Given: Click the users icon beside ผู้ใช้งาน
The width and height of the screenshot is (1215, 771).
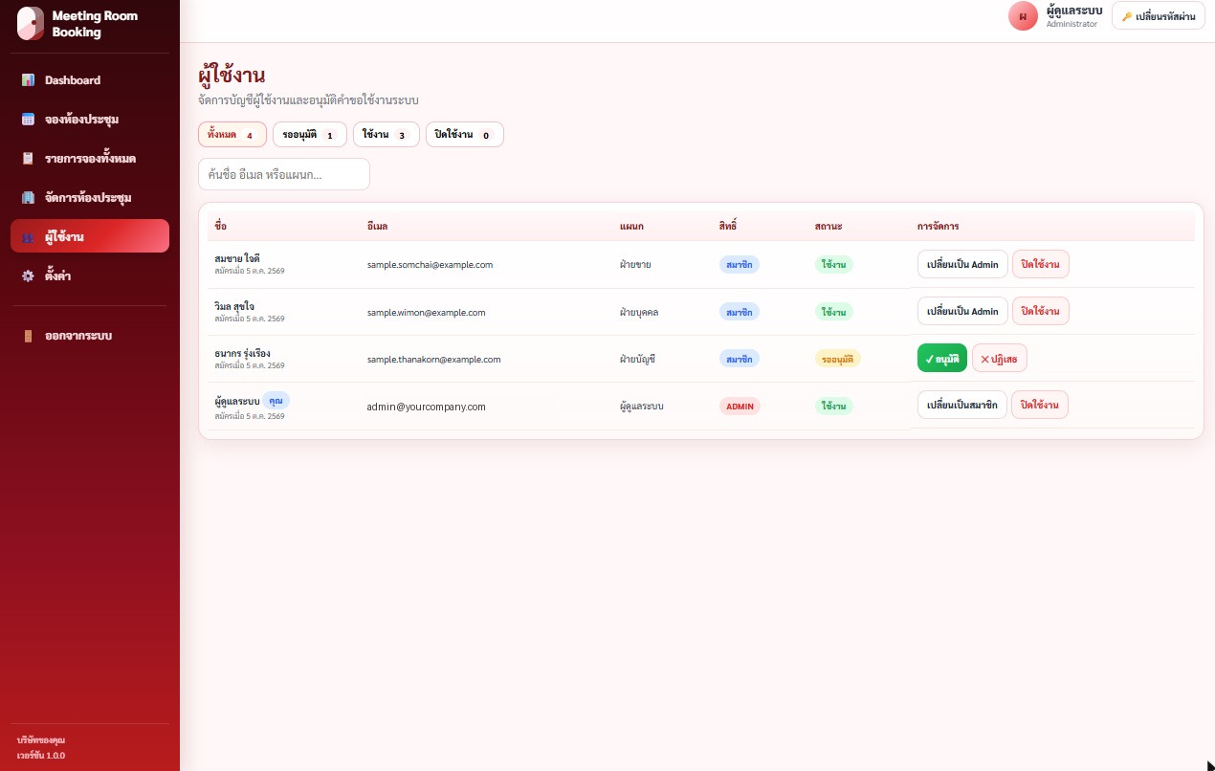Looking at the screenshot, I should [28, 237].
